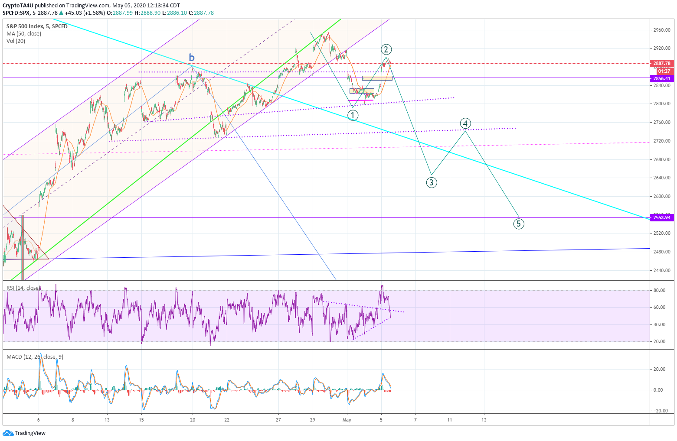677x441 pixels.
Task: Click the '13' date after 11 on axis
Action: pos(484,420)
